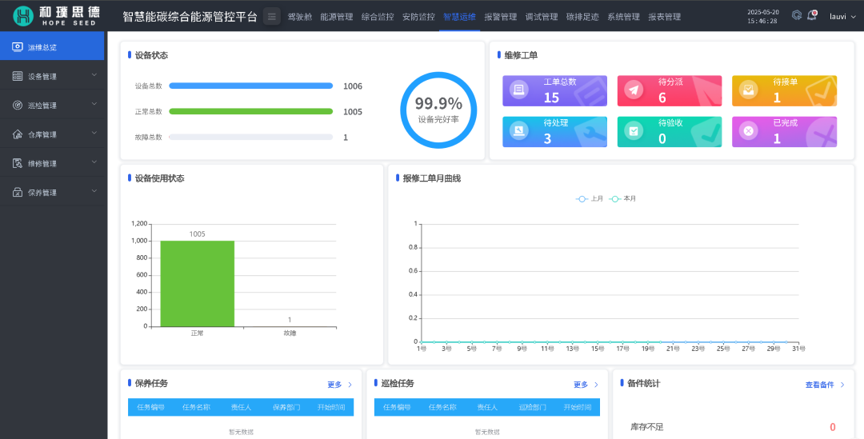Open the lauvi user dropdown
The height and width of the screenshot is (439, 864).
point(842,16)
